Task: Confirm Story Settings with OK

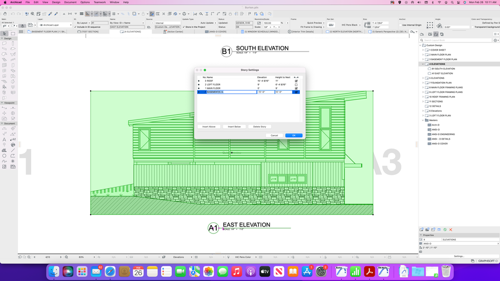Action: point(294,135)
